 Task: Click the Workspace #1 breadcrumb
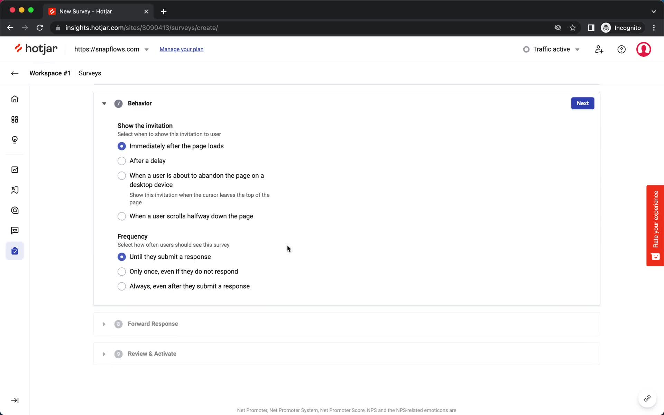[50, 73]
